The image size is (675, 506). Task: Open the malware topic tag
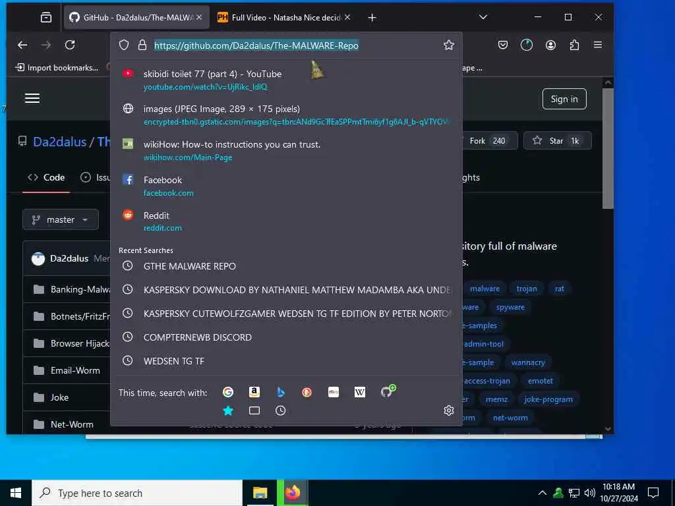pyautogui.click(x=484, y=289)
